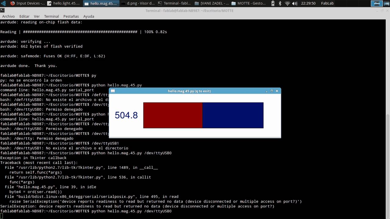Switch to the Terminal taskbar button
This screenshot has width=390, height=219.
(x=175, y=3)
